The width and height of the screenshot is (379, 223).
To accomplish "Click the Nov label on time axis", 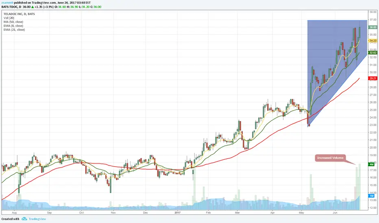I will 113,212.
